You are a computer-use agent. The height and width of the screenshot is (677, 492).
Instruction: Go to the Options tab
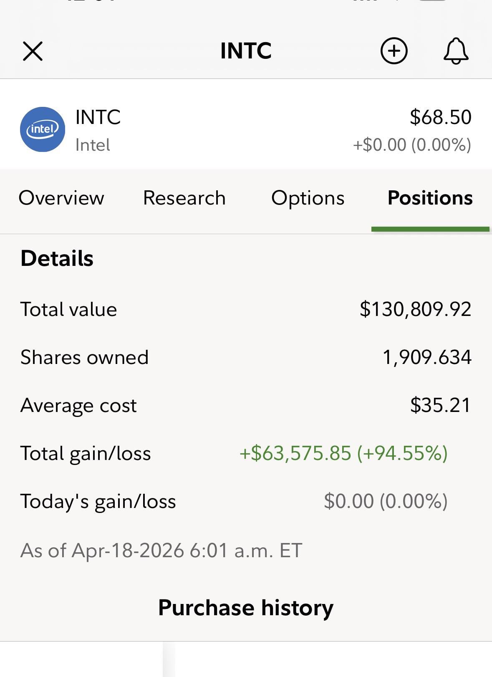pos(308,198)
